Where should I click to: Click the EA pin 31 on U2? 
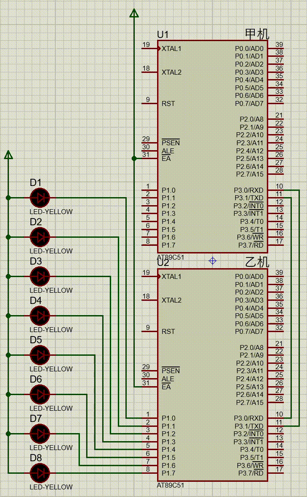pos(149,387)
